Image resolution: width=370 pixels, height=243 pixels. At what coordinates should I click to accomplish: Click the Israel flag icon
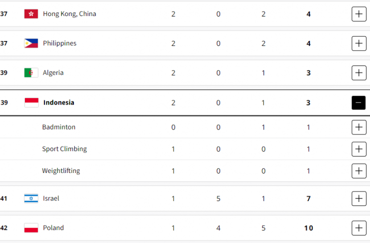click(x=31, y=198)
